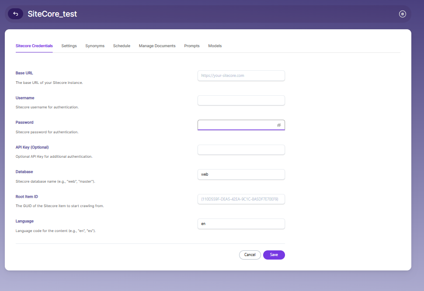
Task: Open the Prompts tab
Action: [192, 46]
